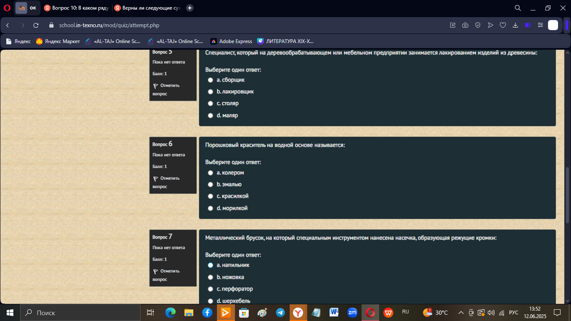Viewport: 571px width, 321px height.
Task: Open the Opera ad blocker shield icon
Action: pyautogui.click(x=478, y=25)
